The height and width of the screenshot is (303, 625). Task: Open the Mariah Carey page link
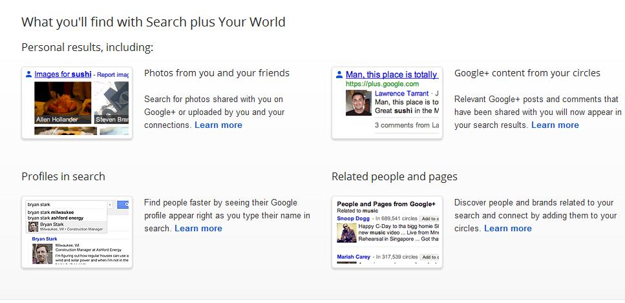coord(354,256)
